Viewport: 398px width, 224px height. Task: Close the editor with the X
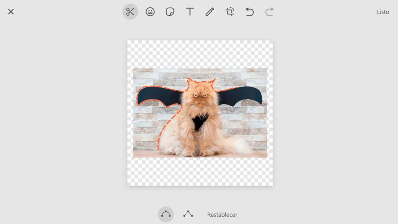pos(10,12)
